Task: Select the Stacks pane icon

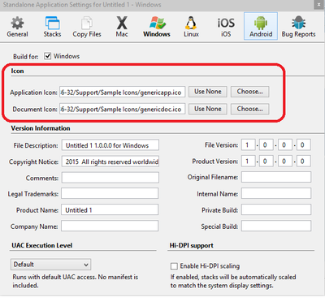Action: point(52,23)
